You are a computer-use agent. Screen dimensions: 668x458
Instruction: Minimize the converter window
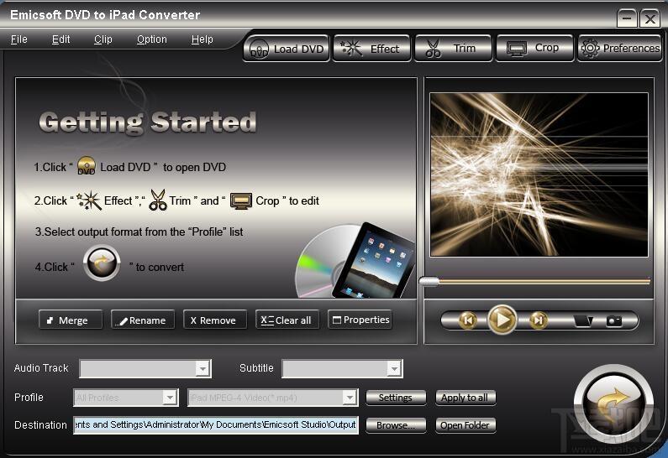click(x=627, y=18)
